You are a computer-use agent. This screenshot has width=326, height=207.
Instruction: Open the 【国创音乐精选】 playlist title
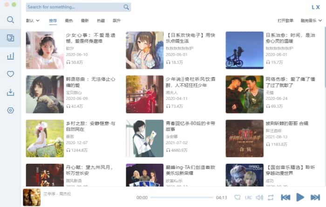pyautogui.click(x=290, y=170)
